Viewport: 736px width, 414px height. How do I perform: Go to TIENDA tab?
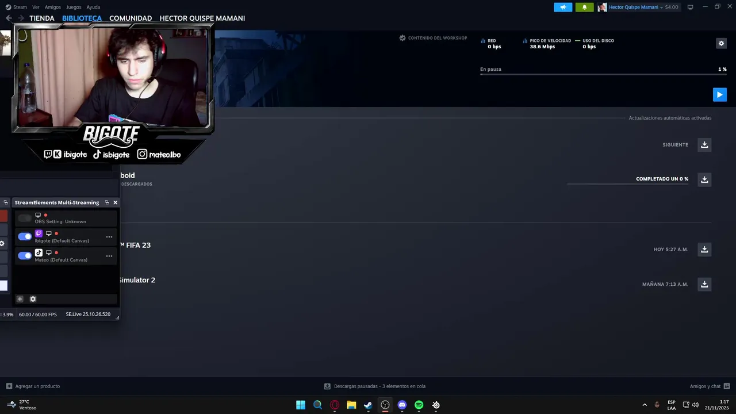point(42,18)
